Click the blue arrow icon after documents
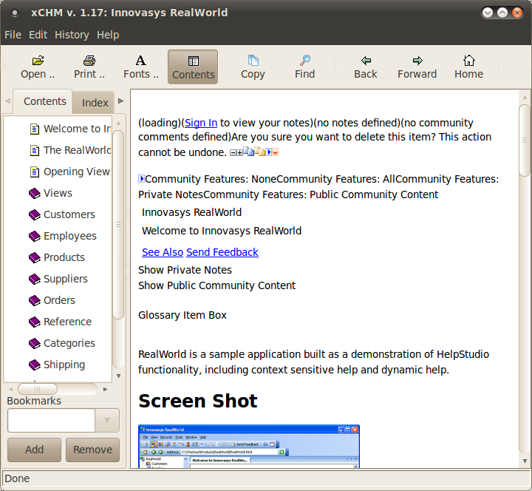The image size is (532, 491). [x=269, y=152]
